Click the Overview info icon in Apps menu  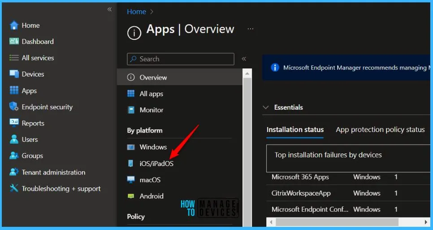point(131,77)
